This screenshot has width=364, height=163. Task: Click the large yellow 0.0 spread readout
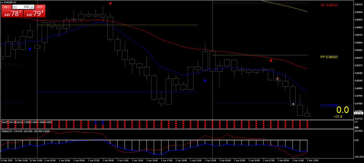343,110
